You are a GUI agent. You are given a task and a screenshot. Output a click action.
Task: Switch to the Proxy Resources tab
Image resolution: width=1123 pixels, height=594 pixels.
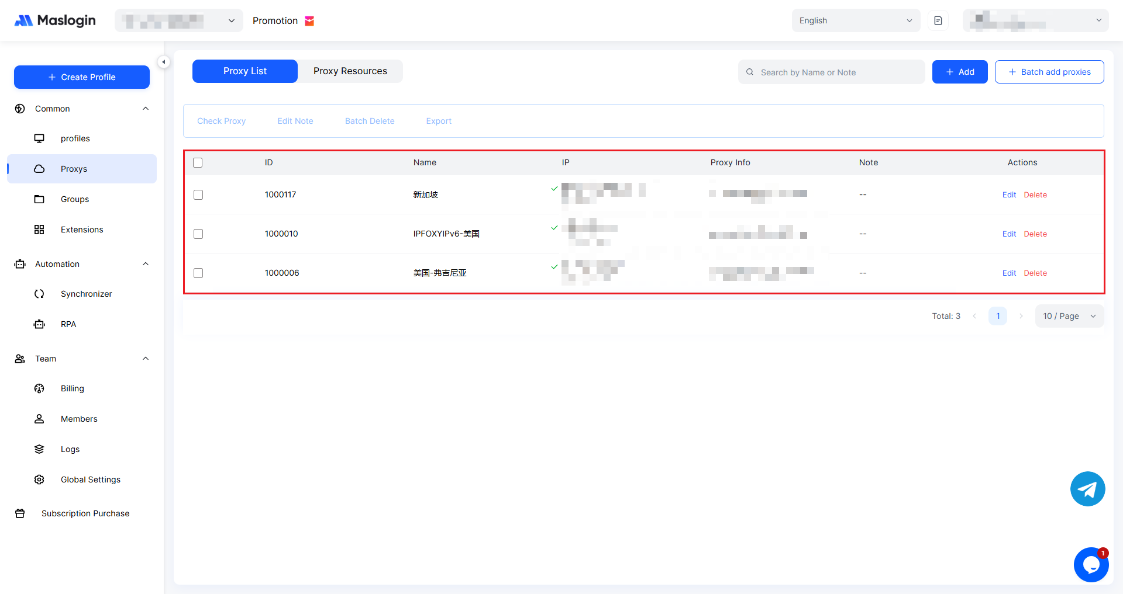pyautogui.click(x=350, y=71)
